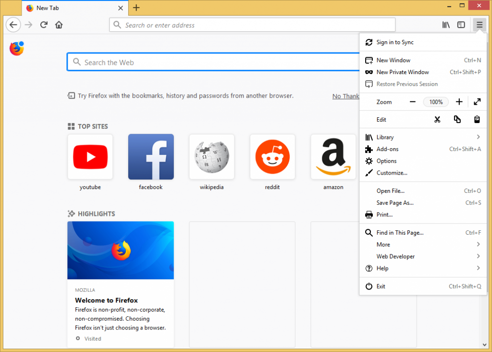Exit Firefox via the menu
The width and height of the screenshot is (492, 352).
coord(423,286)
